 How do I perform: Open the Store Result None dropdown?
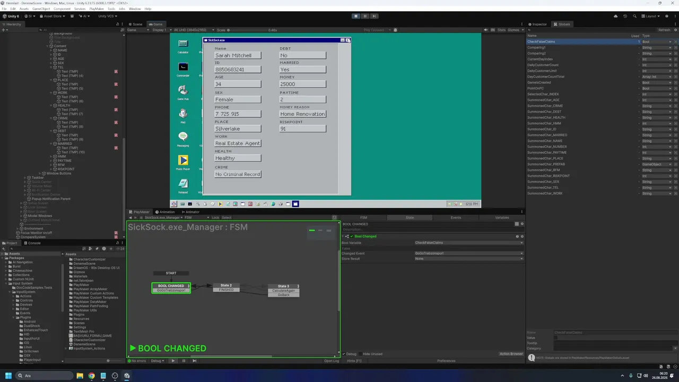pyautogui.click(x=468, y=258)
